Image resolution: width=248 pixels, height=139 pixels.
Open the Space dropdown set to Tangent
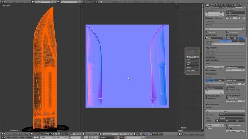click(x=232, y=118)
